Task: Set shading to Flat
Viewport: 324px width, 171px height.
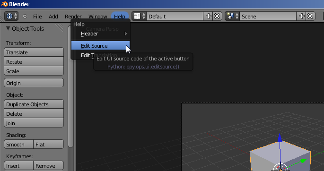Action: click(x=49, y=145)
